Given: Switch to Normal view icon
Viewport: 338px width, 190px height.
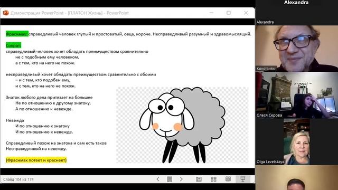Looking at the screenshot, I should (199, 179).
